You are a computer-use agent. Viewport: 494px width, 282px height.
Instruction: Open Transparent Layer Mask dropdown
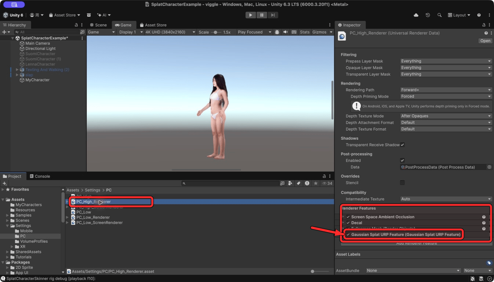446,74
